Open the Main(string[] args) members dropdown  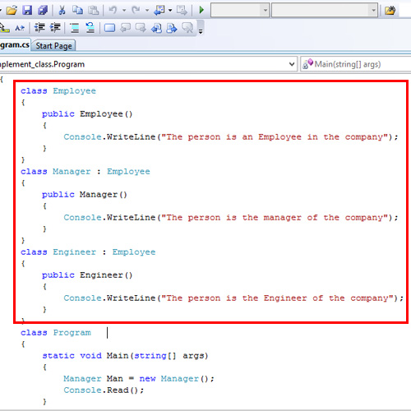[356, 64]
